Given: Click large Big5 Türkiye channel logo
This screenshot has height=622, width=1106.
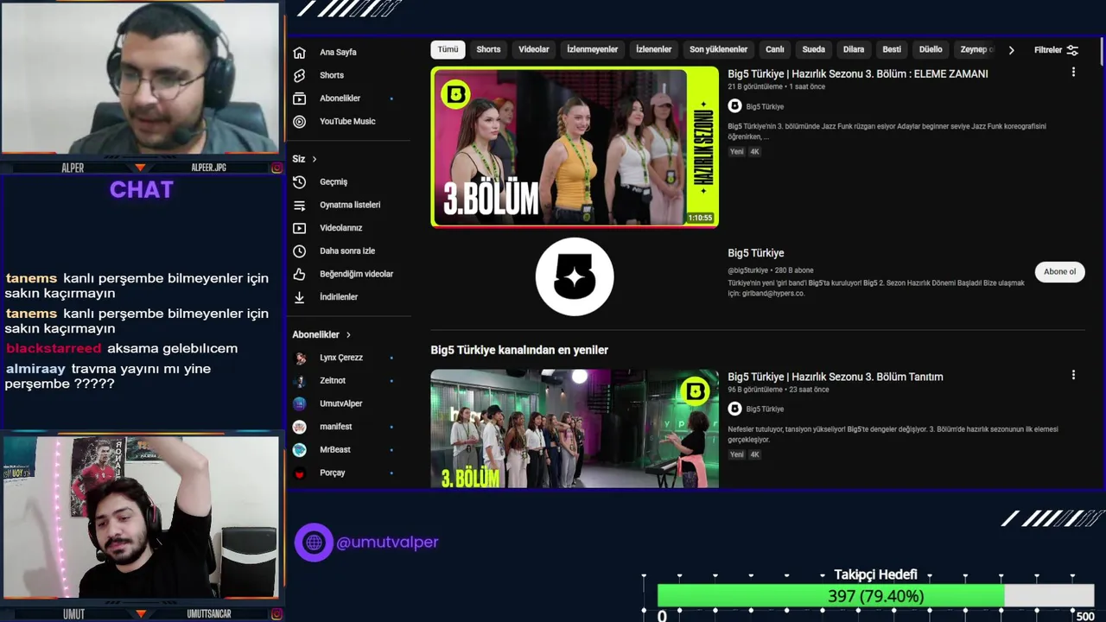Looking at the screenshot, I should click(x=575, y=276).
